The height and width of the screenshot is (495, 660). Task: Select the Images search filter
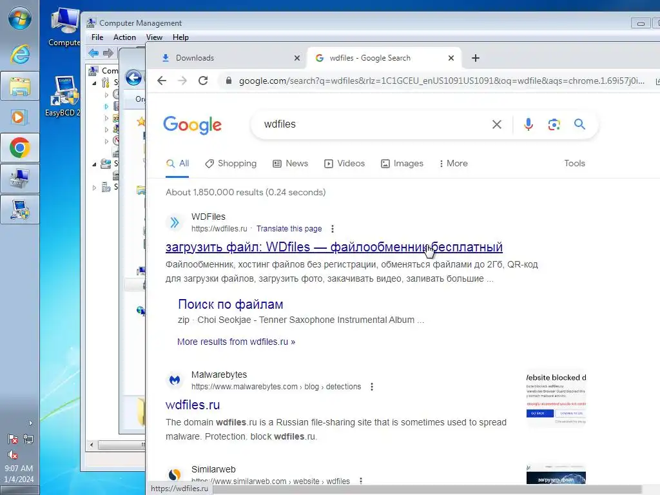point(402,163)
